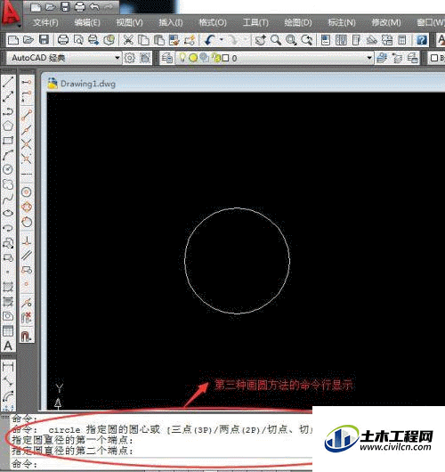
Task: Open the 绘图(D) menu
Action: point(298,22)
